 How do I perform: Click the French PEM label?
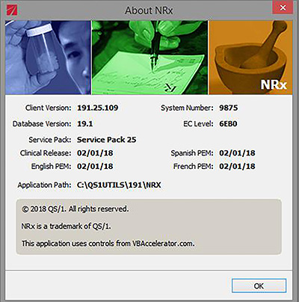point(194,166)
